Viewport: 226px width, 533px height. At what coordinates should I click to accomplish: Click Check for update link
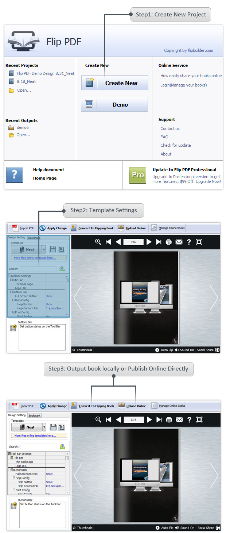[x=176, y=145]
